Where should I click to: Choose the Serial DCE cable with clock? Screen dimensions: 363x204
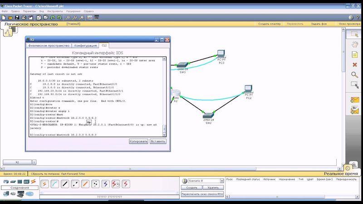(116, 184)
